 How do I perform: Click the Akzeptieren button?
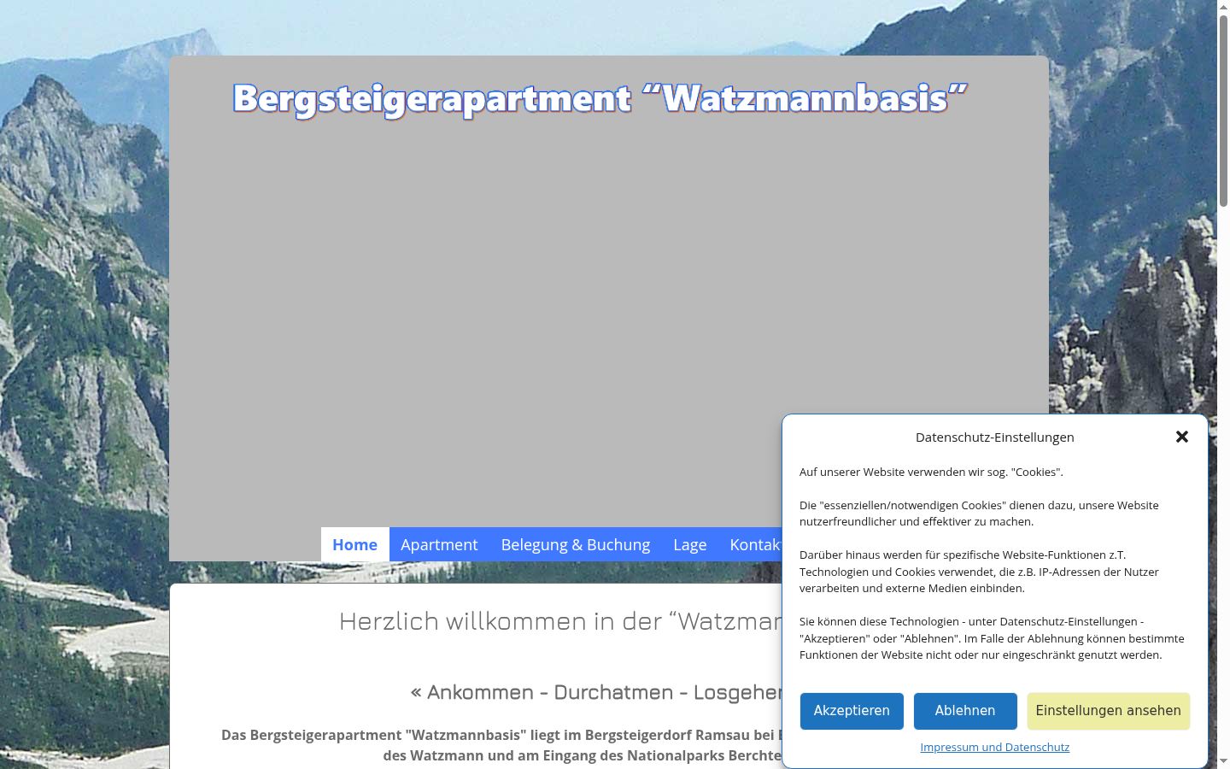[x=852, y=711]
